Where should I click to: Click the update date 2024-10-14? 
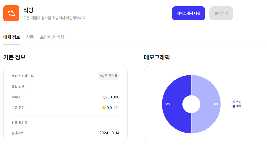tap(109, 133)
